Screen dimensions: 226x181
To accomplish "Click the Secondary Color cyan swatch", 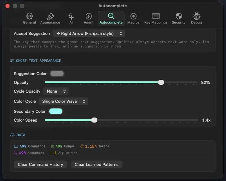I will [56, 111].
